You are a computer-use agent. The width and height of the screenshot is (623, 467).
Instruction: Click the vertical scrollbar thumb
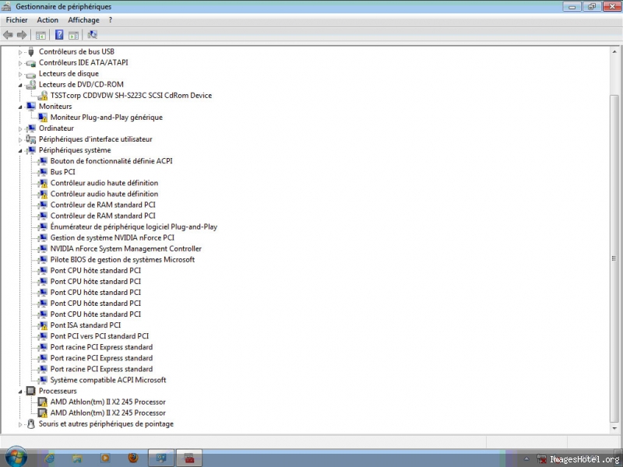(614, 258)
